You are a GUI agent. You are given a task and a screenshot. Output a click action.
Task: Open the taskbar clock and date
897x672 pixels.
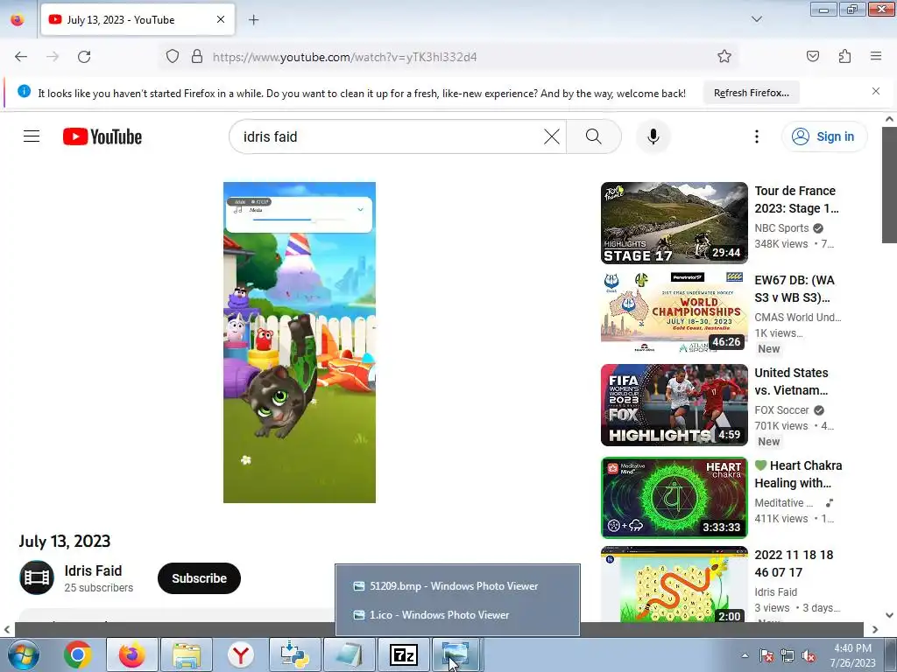852,655
